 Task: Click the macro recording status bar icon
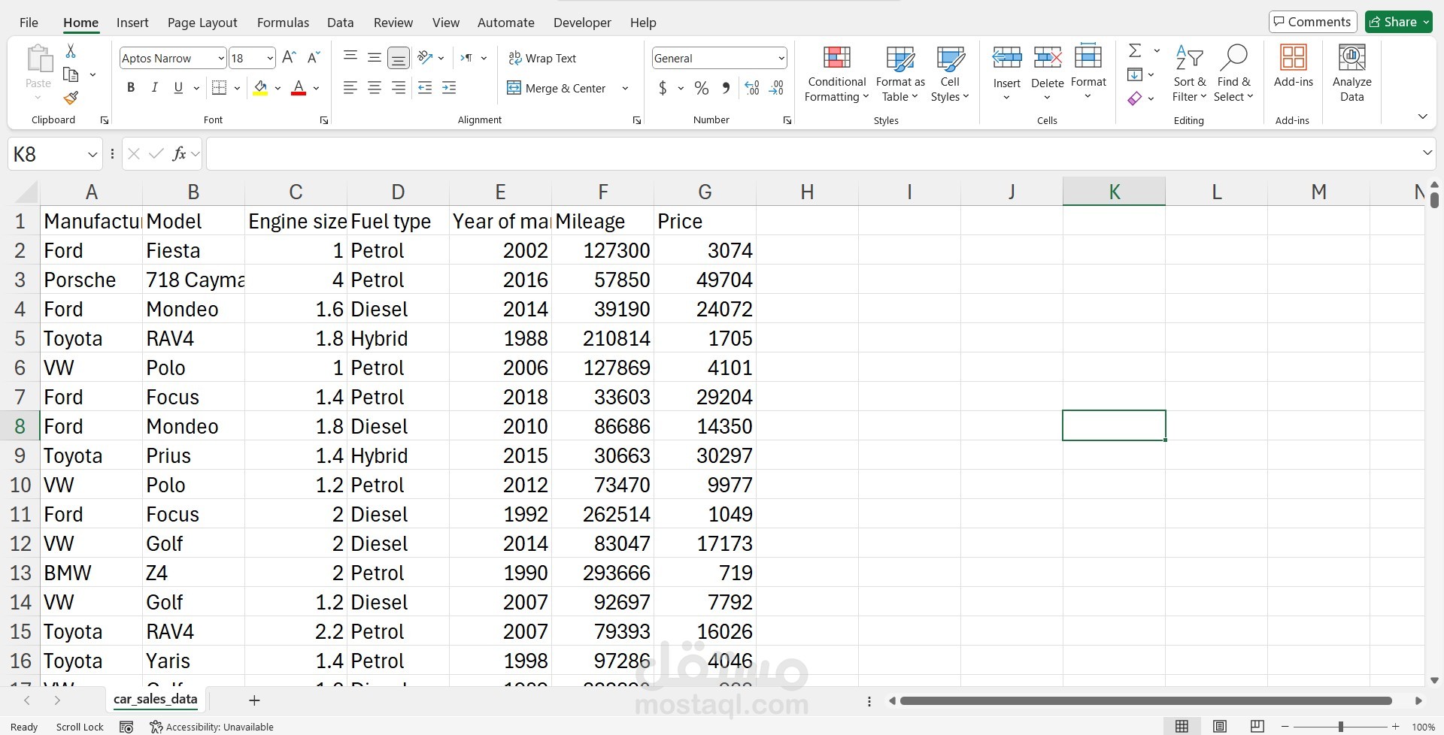point(126,727)
